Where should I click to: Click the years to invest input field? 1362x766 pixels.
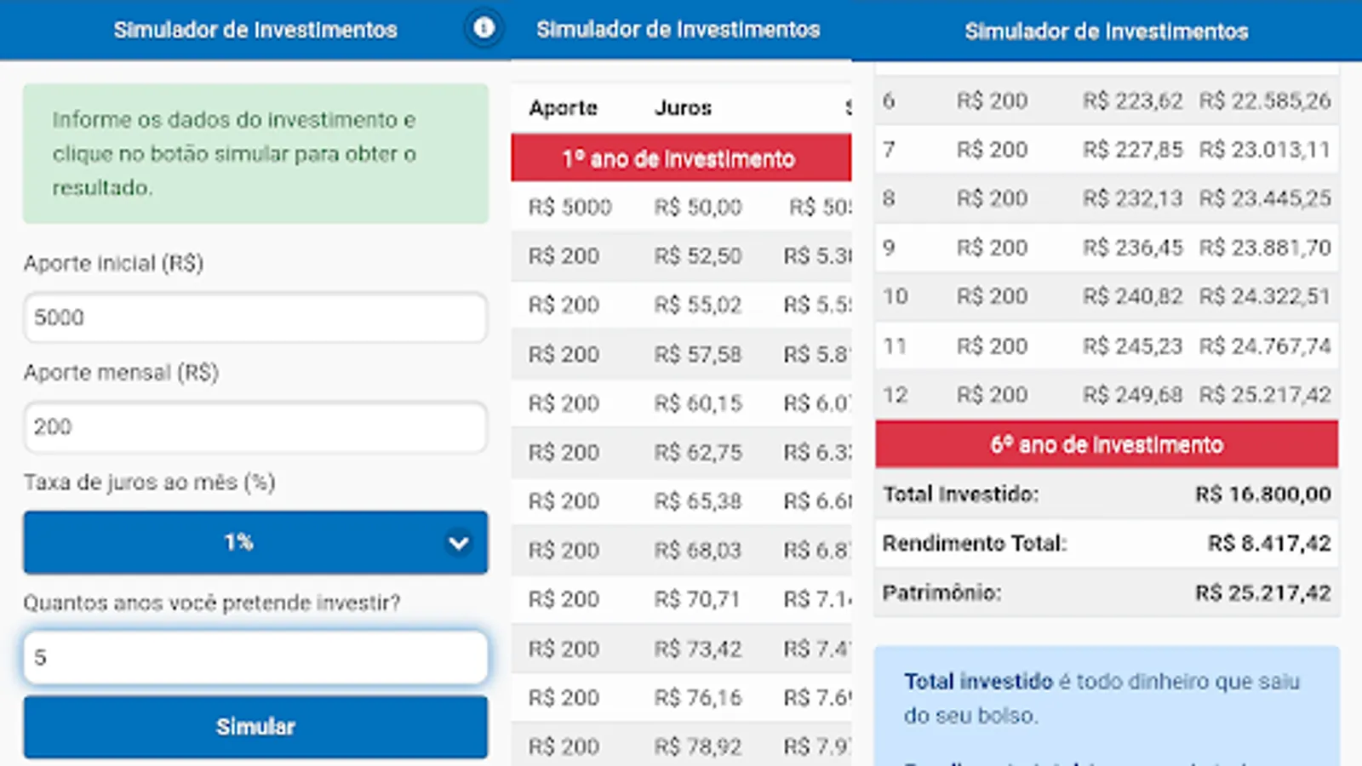(x=255, y=657)
